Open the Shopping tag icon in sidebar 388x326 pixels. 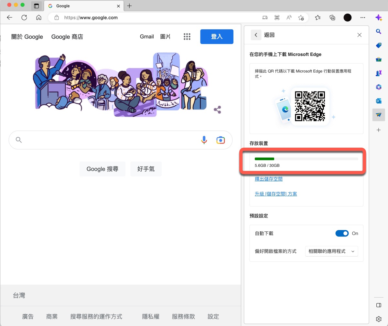click(379, 45)
